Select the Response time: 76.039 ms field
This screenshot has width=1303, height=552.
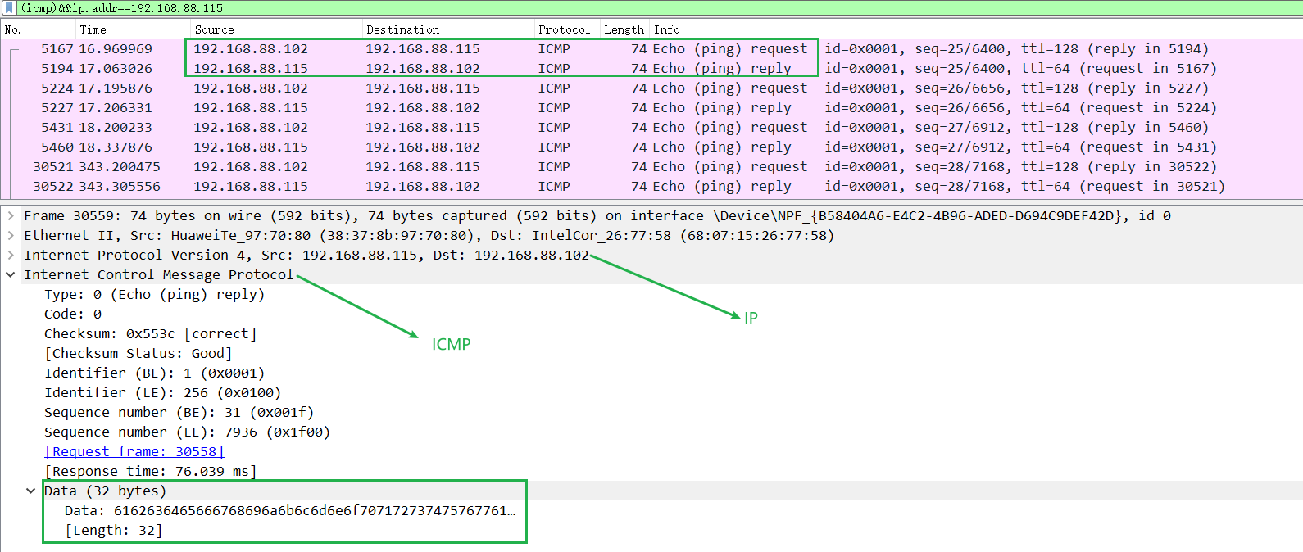[151, 471]
